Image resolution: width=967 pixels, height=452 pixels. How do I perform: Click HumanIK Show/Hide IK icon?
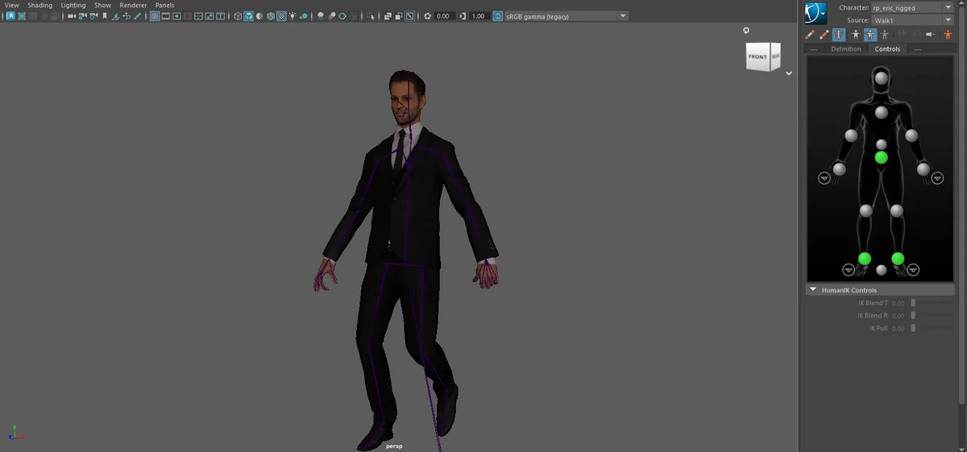click(810, 35)
